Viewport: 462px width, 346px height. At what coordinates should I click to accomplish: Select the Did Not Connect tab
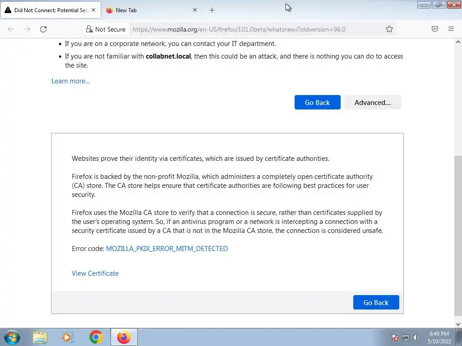[51, 10]
